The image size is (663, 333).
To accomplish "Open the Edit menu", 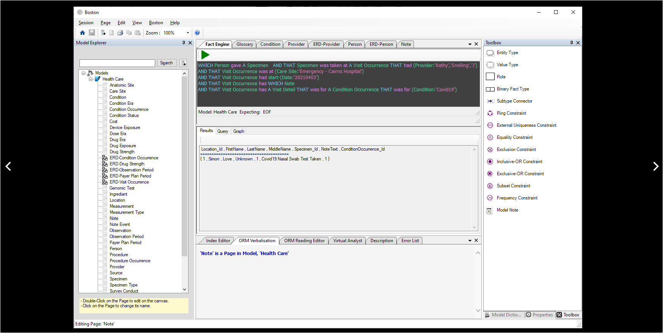I will [x=121, y=23].
